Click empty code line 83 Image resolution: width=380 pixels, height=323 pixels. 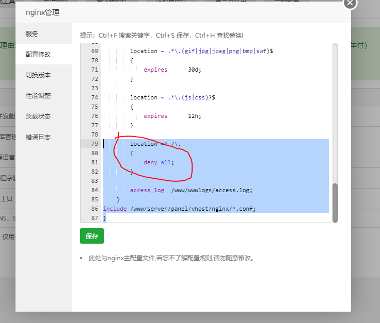(x=216, y=181)
